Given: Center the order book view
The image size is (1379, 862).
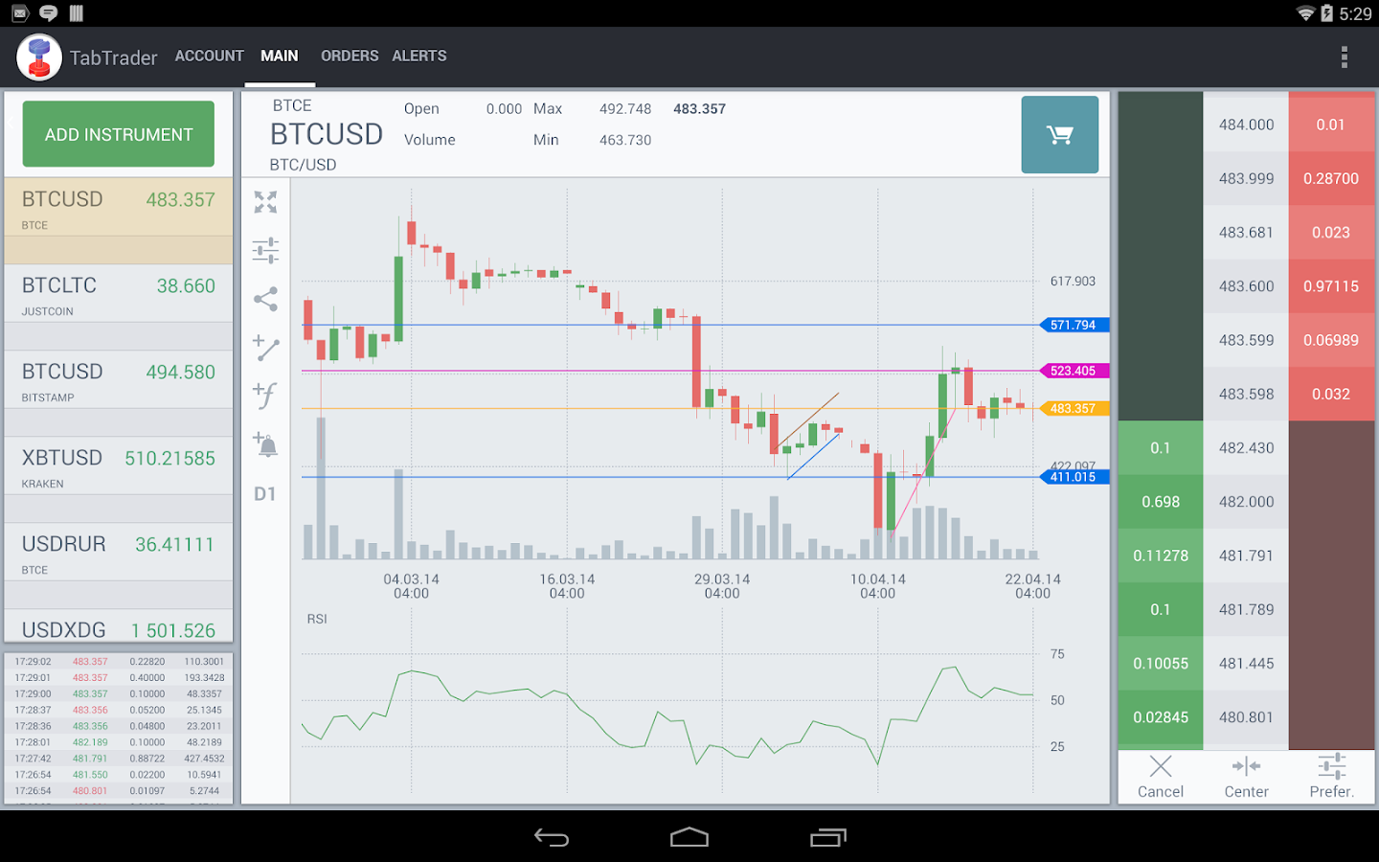Looking at the screenshot, I should 1246,777.
